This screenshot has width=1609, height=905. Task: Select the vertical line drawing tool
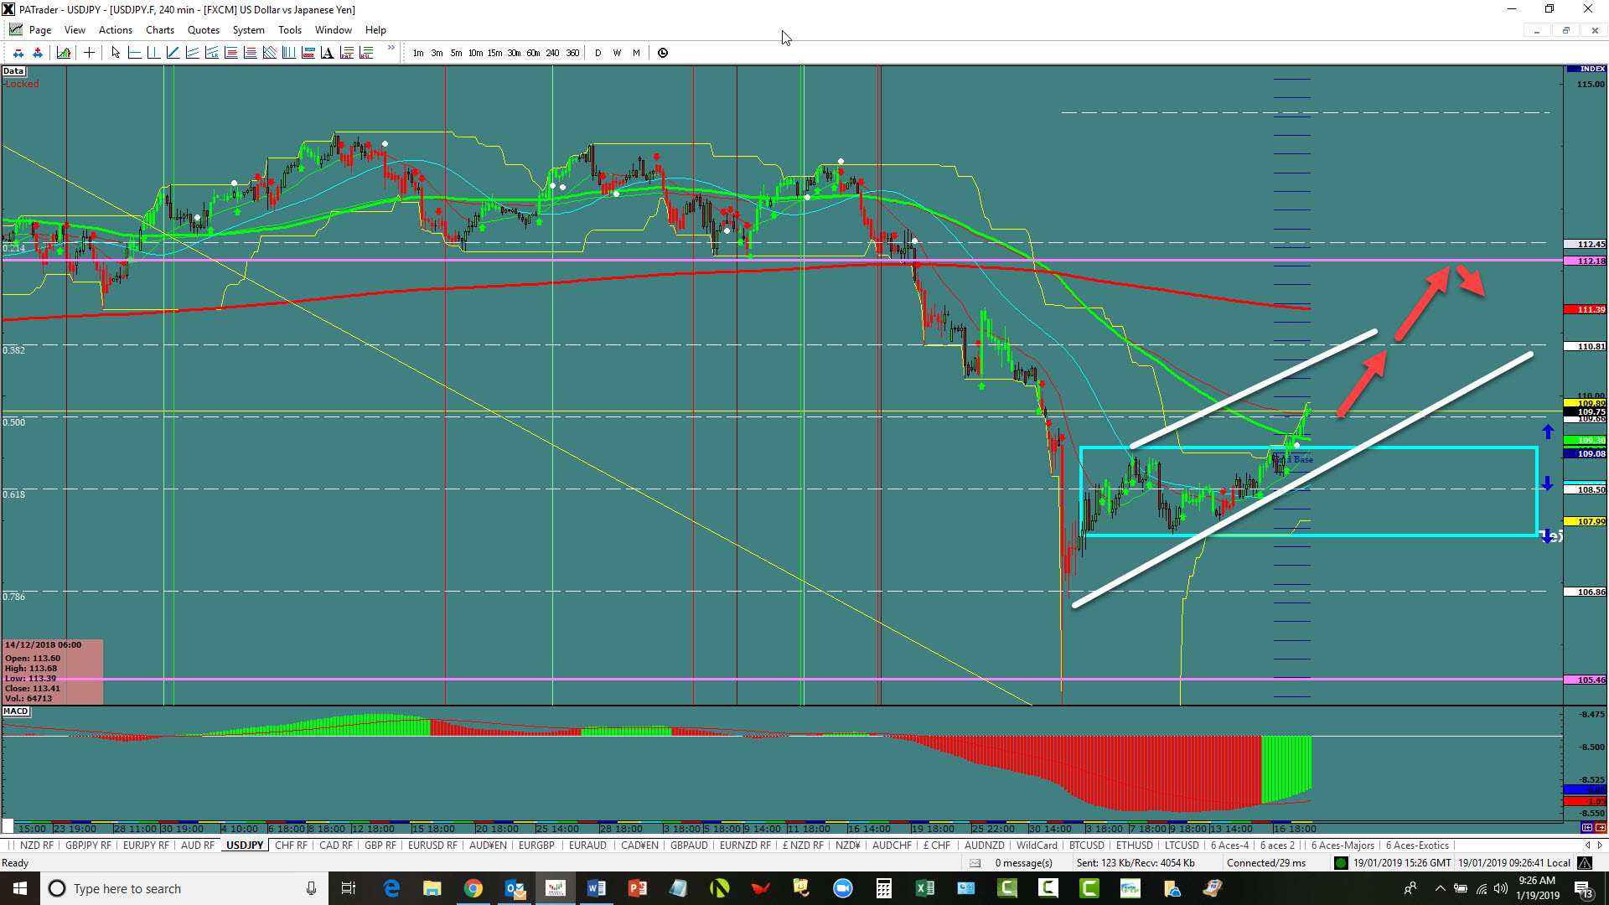tap(153, 53)
